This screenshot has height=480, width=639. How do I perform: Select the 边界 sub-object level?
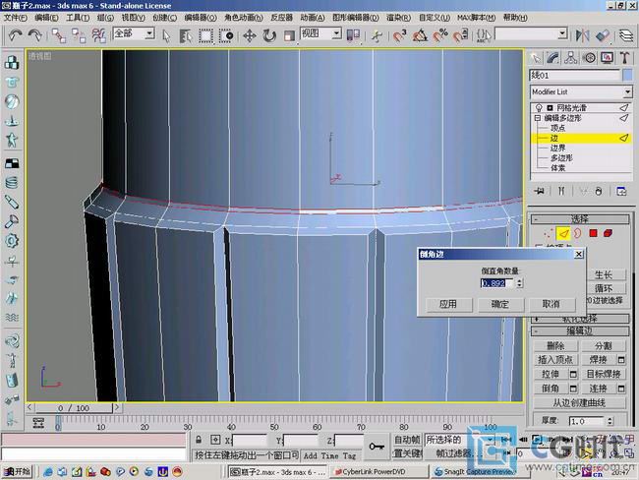558,149
